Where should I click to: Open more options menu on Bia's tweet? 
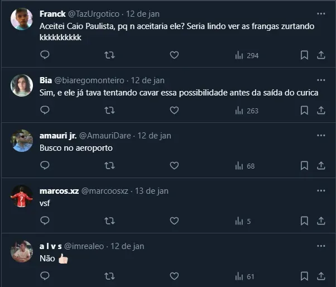tap(321, 80)
